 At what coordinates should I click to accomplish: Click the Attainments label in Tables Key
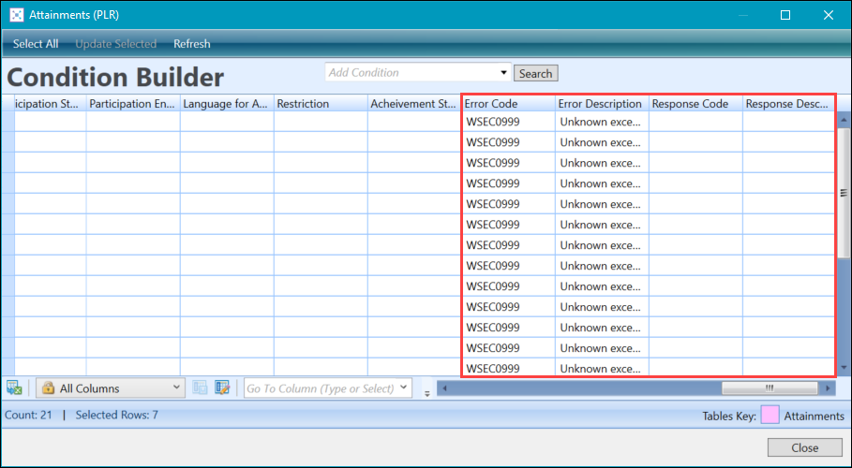click(x=814, y=416)
